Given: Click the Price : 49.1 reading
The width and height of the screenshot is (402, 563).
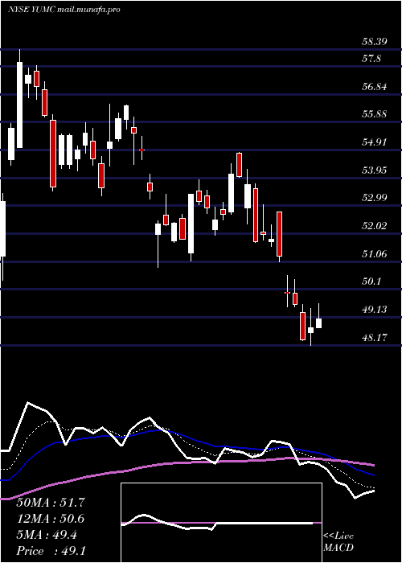Looking at the screenshot, I should tap(51, 551).
